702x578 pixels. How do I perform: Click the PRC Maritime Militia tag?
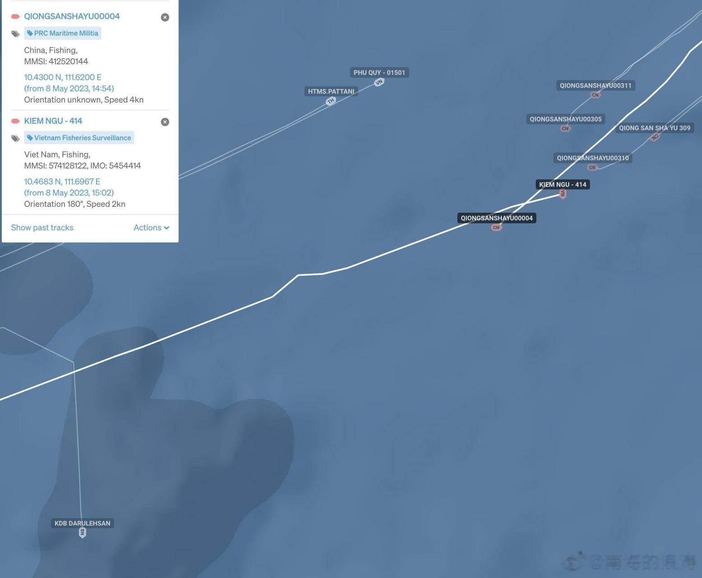coord(63,33)
